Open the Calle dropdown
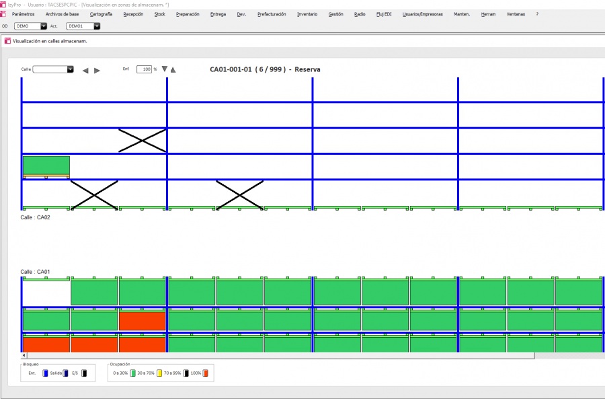The width and height of the screenshot is (605, 399). click(x=70, y=69)
